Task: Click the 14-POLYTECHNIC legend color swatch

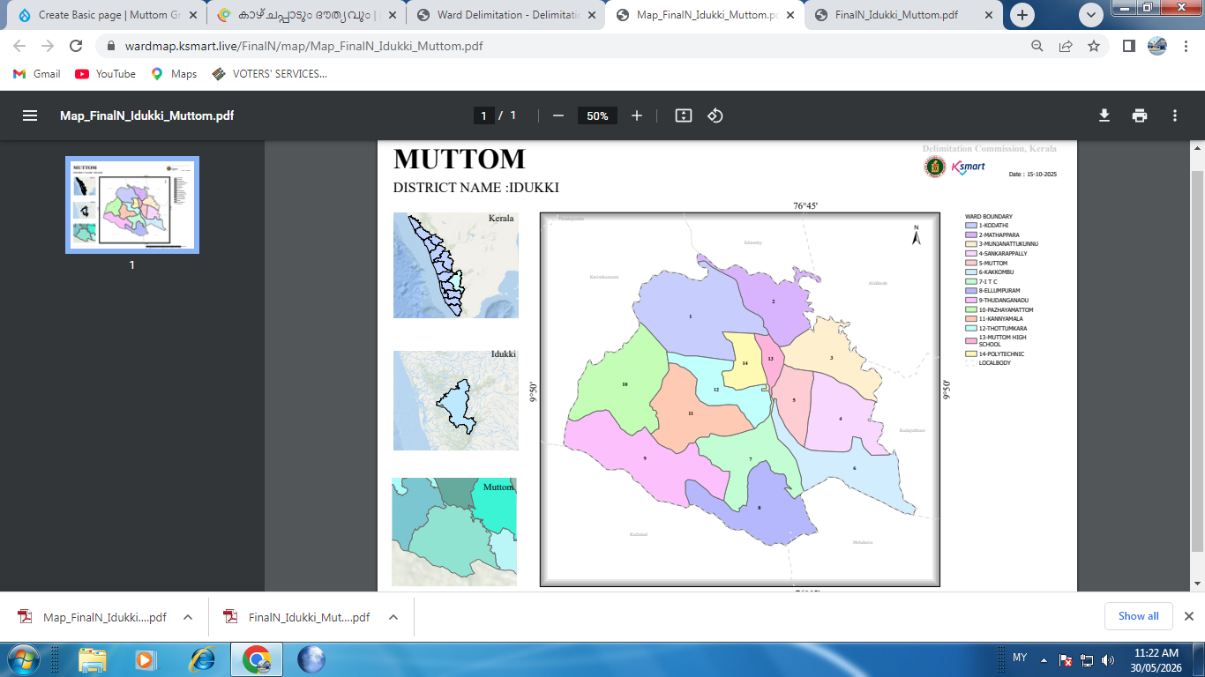Action: [971, 353]
